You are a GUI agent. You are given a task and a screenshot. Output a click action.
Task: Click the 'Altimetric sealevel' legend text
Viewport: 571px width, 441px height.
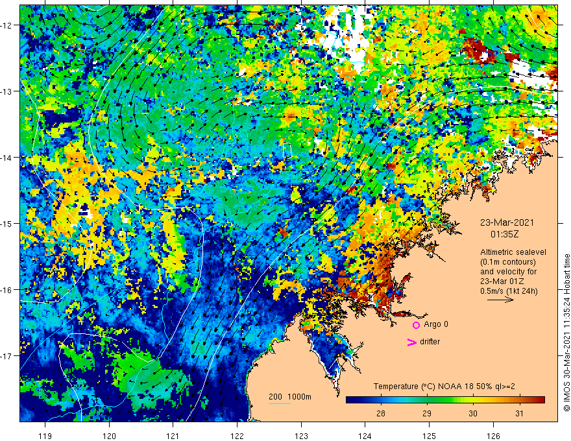click(513, 252)
